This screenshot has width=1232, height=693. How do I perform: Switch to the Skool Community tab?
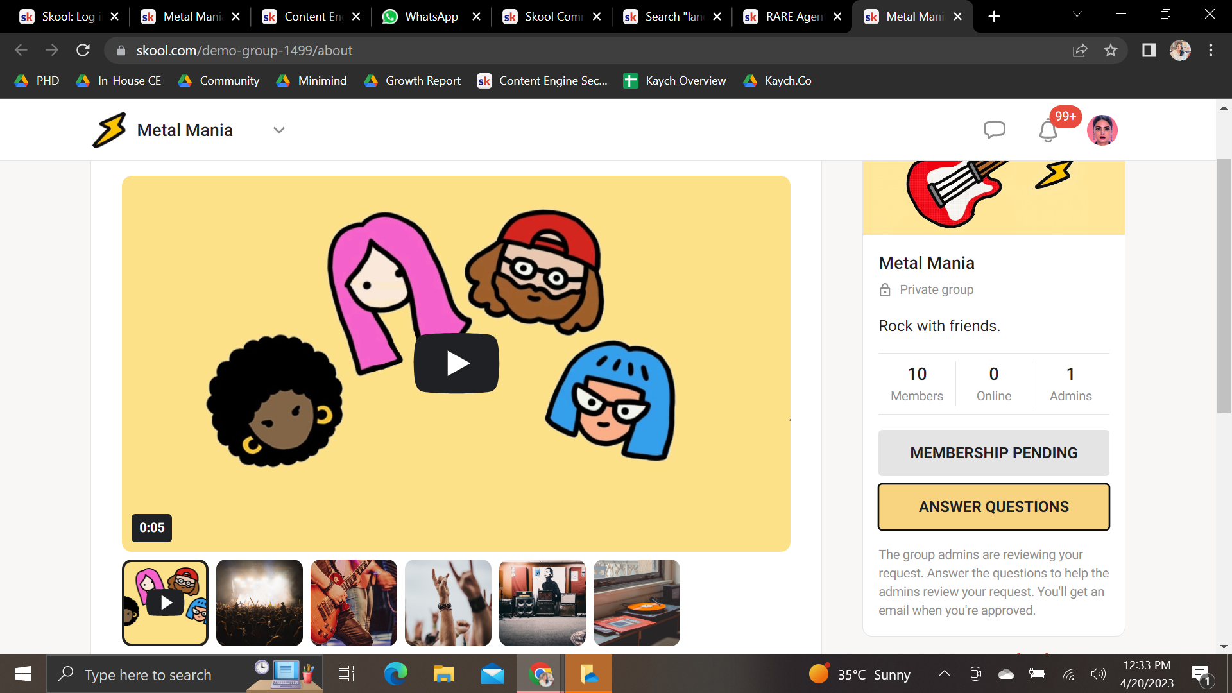549,16
